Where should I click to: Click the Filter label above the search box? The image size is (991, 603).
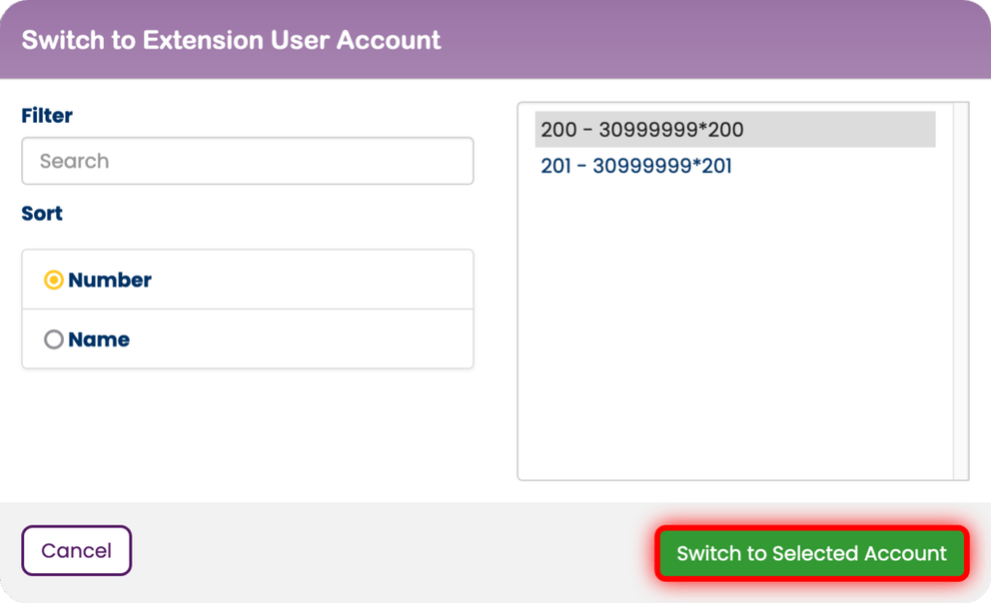pos(46,115)
